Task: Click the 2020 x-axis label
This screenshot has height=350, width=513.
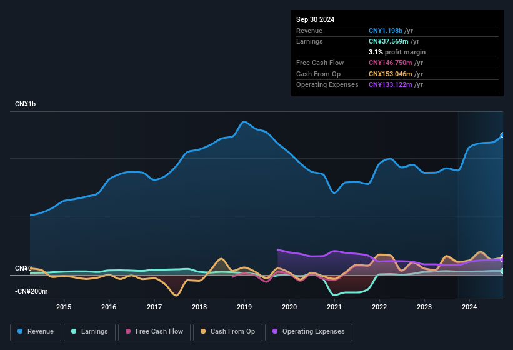Action: [289, 307]
